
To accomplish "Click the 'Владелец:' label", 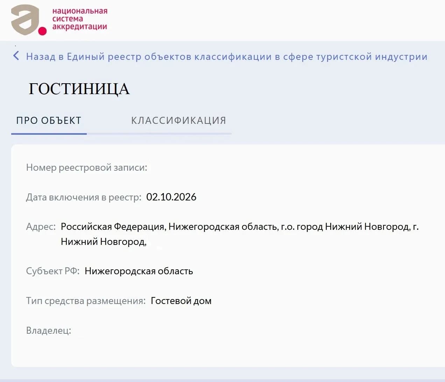I will pyautogui.click(x=49, y=331).
